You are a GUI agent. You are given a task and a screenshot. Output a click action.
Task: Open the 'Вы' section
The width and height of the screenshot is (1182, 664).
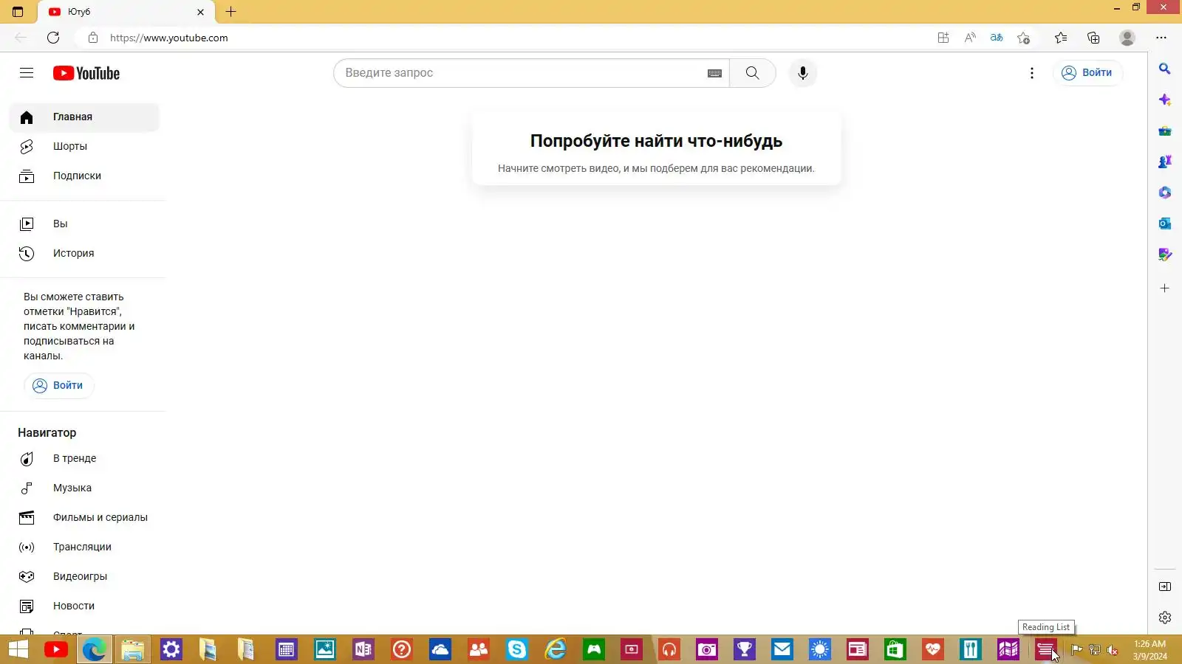(84, 224)
